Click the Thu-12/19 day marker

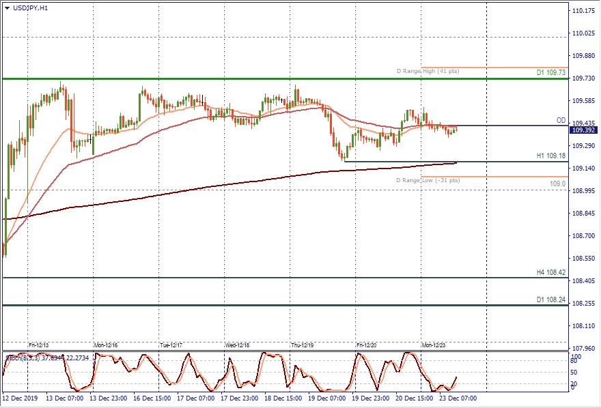click(303, 345)
